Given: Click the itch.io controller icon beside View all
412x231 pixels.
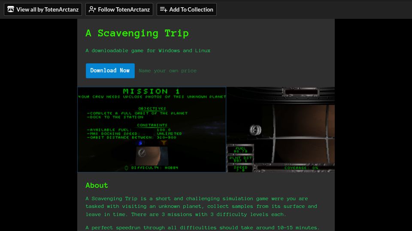Looking at the screenshot, I should [x=10, y=9].
